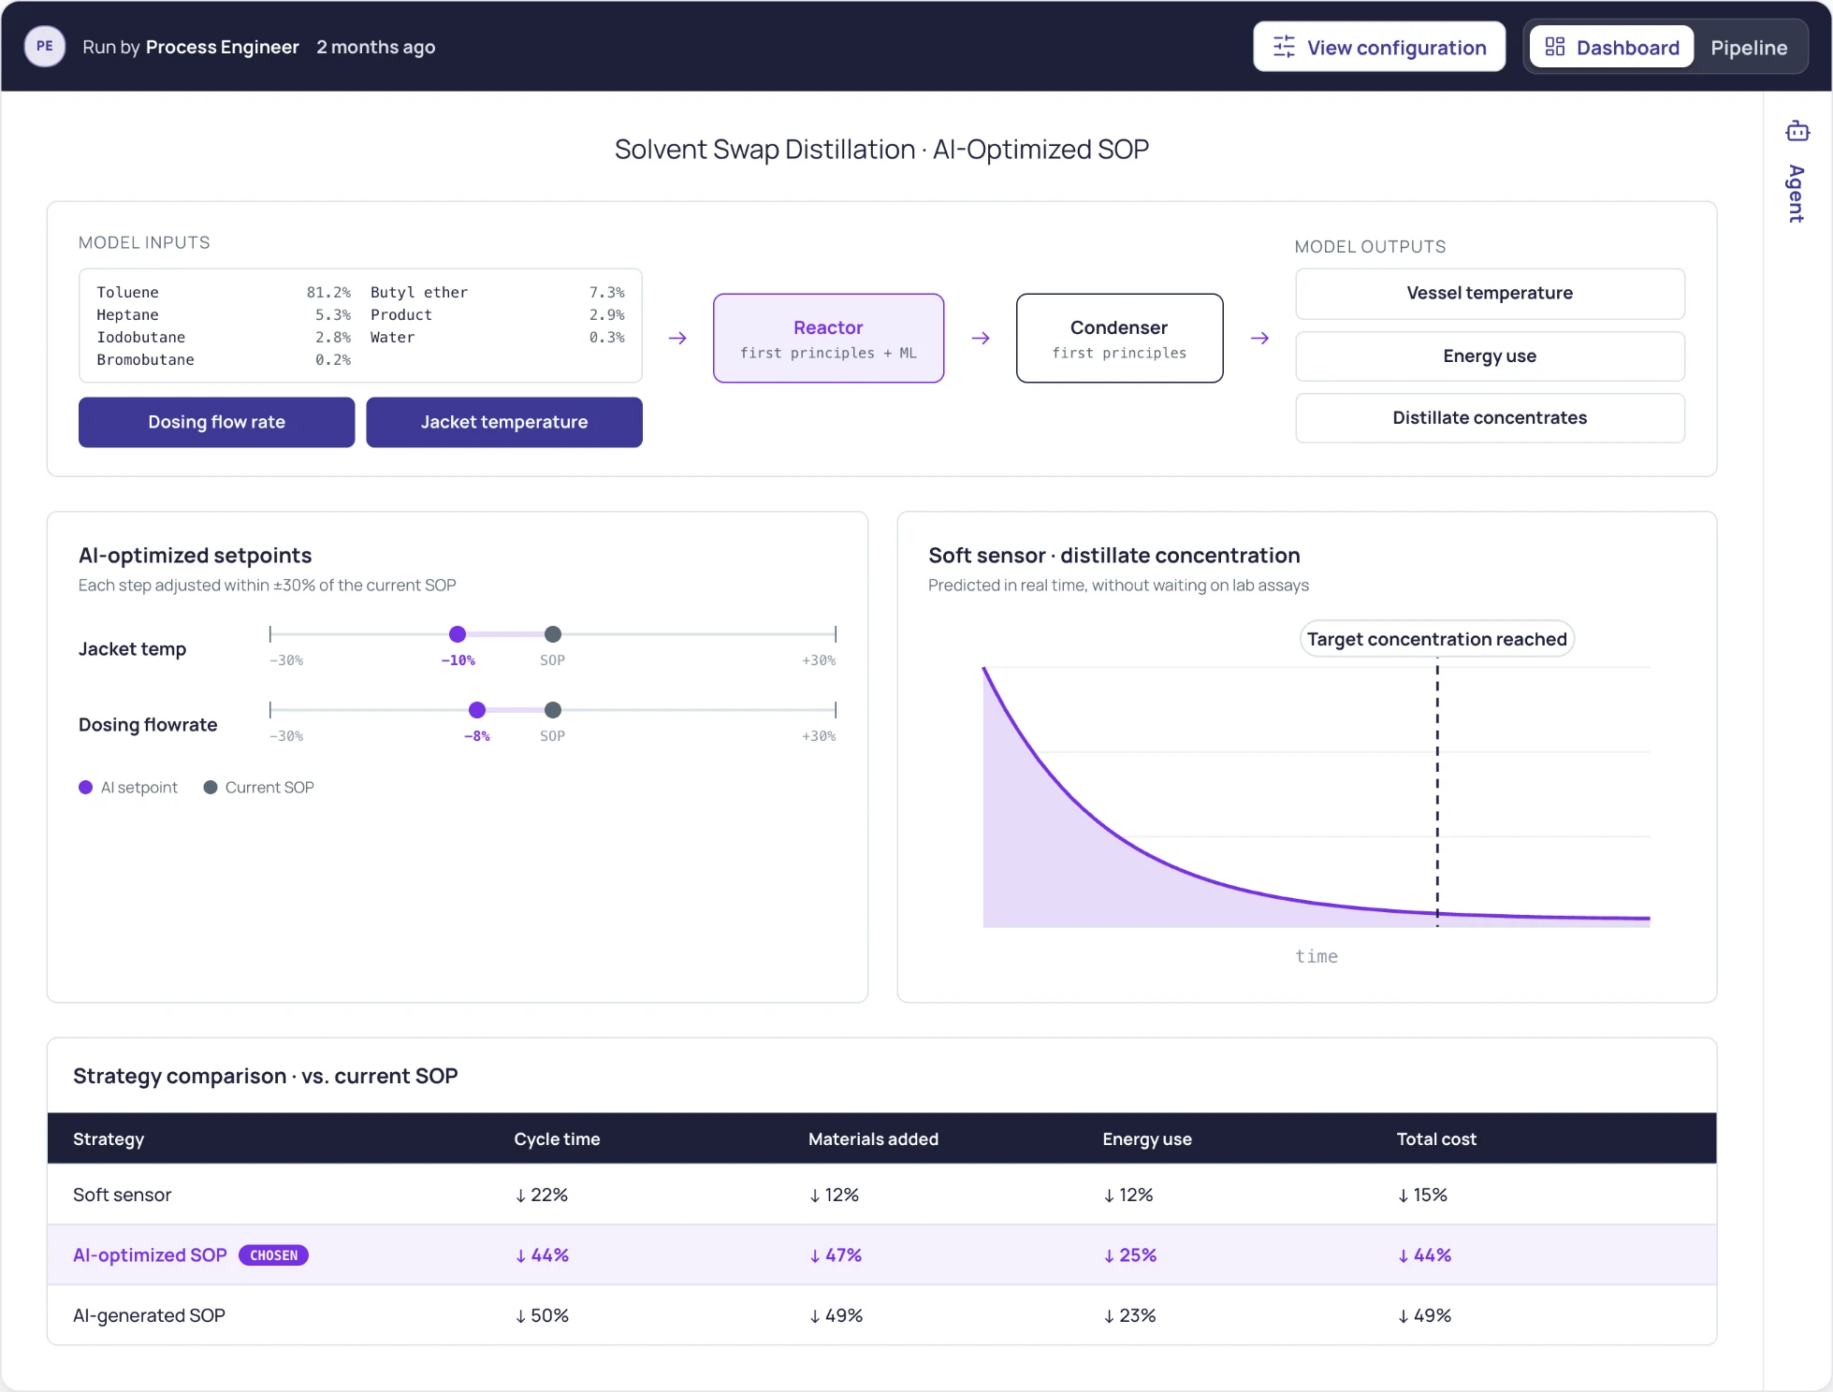The width and height of the screenshot is (1833, 1392).
Task: Click the Target concentration reached label
Action: pos(1436,639)
